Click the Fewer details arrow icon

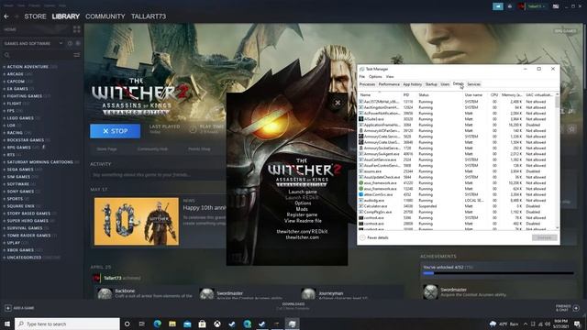click(x=362, y=237)
